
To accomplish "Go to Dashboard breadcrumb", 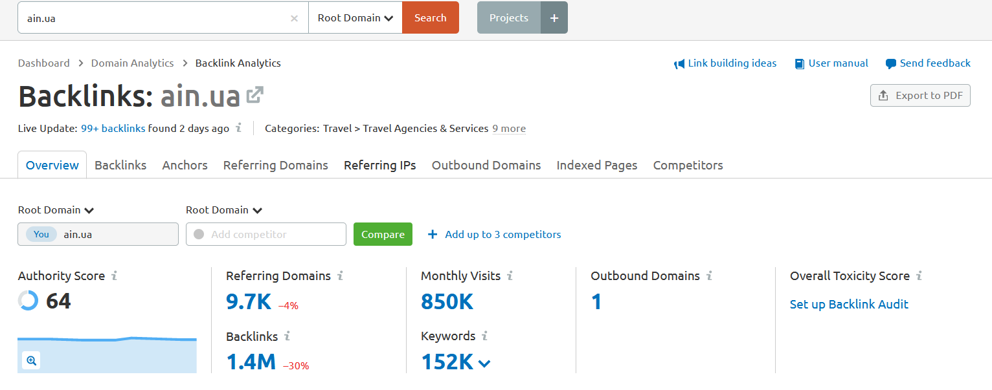I will 44,63.
